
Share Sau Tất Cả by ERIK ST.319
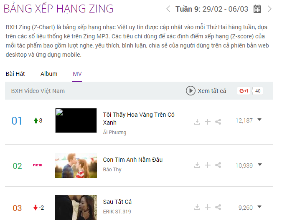218,207
